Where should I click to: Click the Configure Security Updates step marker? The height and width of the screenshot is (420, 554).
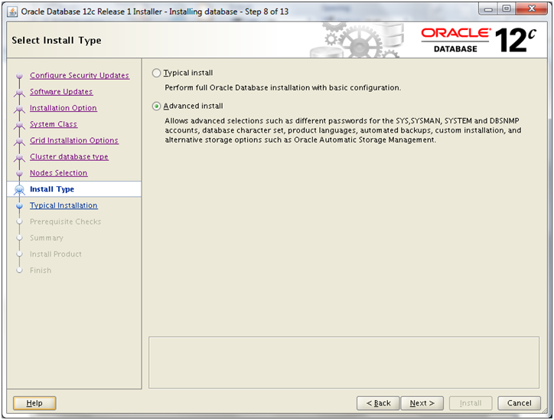[19, 76]
